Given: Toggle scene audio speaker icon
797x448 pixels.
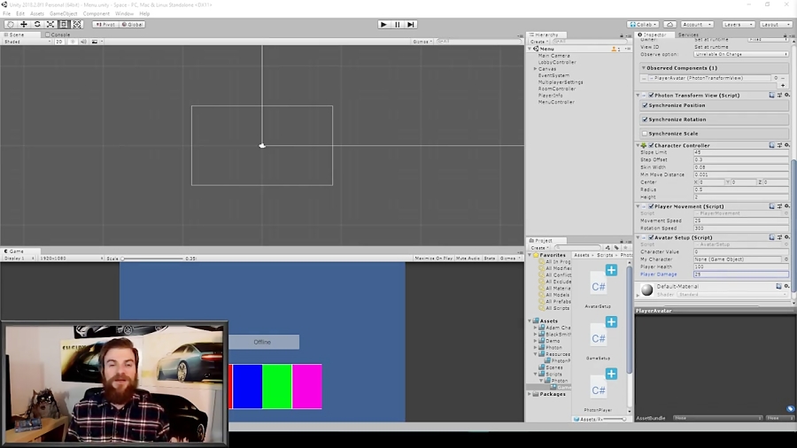Looking at the screenshot, I should (x=83, y=42).
